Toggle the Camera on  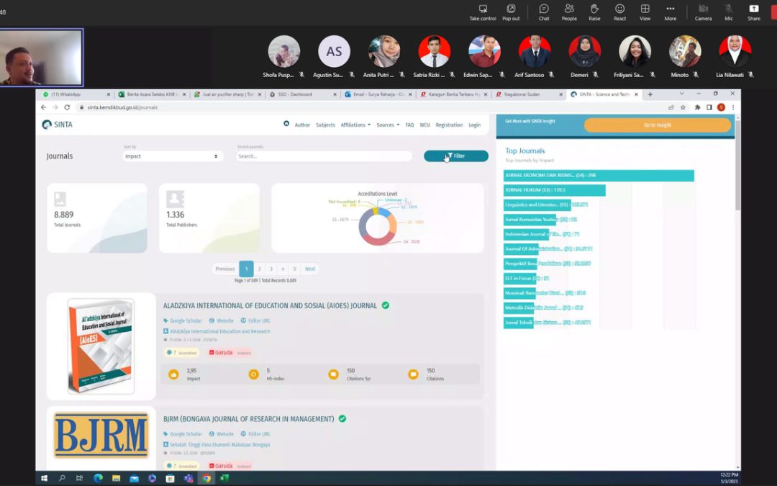point(703,12)
